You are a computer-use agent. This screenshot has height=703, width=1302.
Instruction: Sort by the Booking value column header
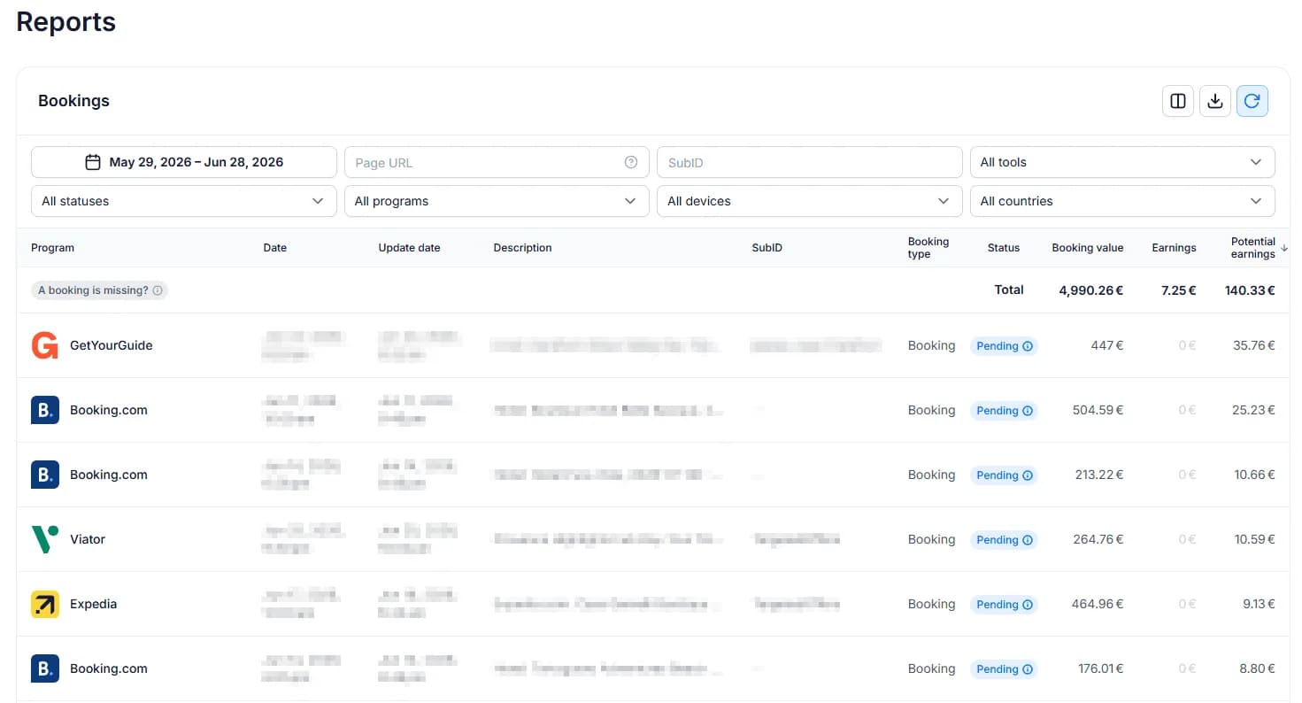pos(1087,248)
